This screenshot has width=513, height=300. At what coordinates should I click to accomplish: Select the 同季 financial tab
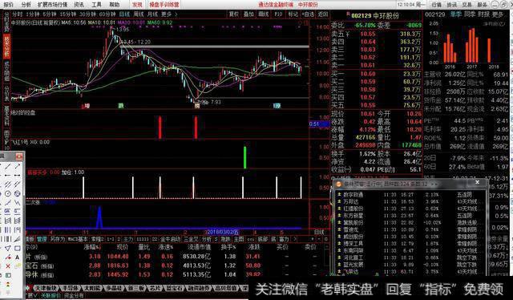[x=470, y=14]
